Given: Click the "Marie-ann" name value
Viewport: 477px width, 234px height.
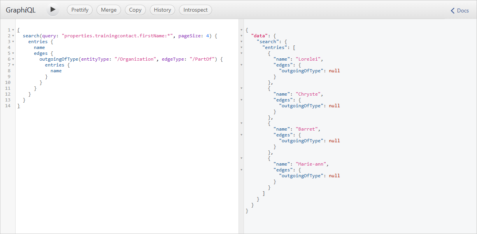Looking at the screenshot, I should click(311, 164).
